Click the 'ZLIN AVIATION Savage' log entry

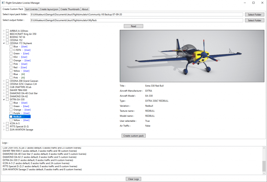pyautogui.click(x=42, y=169)
